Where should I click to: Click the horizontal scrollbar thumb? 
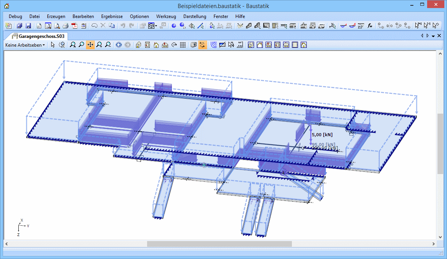(x=219, y=244)
